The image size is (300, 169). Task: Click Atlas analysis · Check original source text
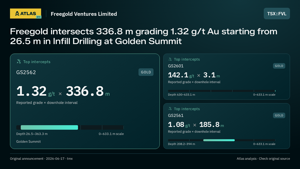[x=263, y=159]
